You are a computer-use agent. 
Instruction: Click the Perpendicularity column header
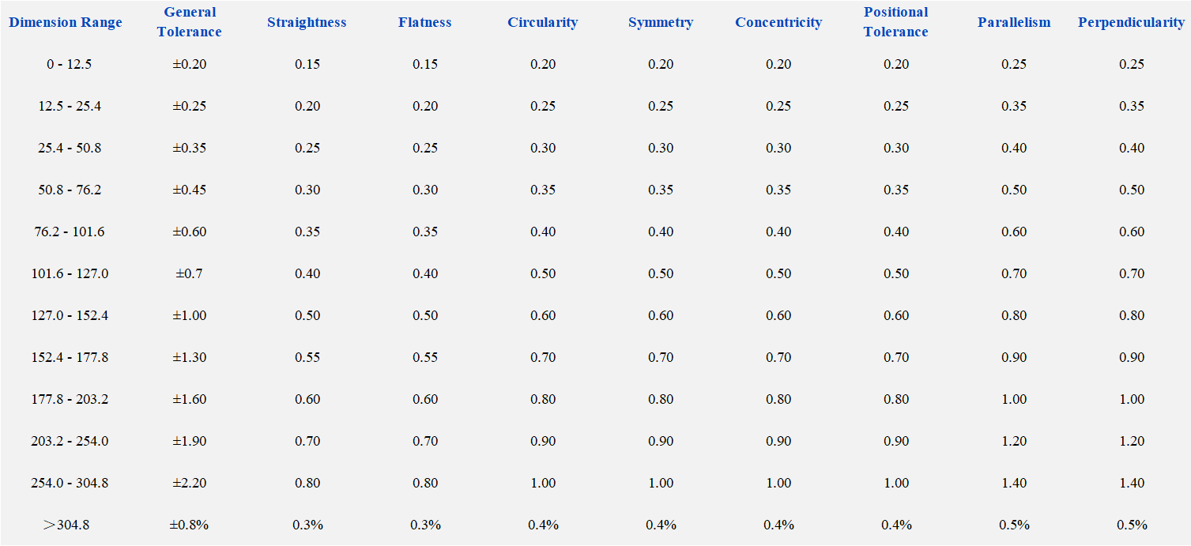pos(1131,22)
